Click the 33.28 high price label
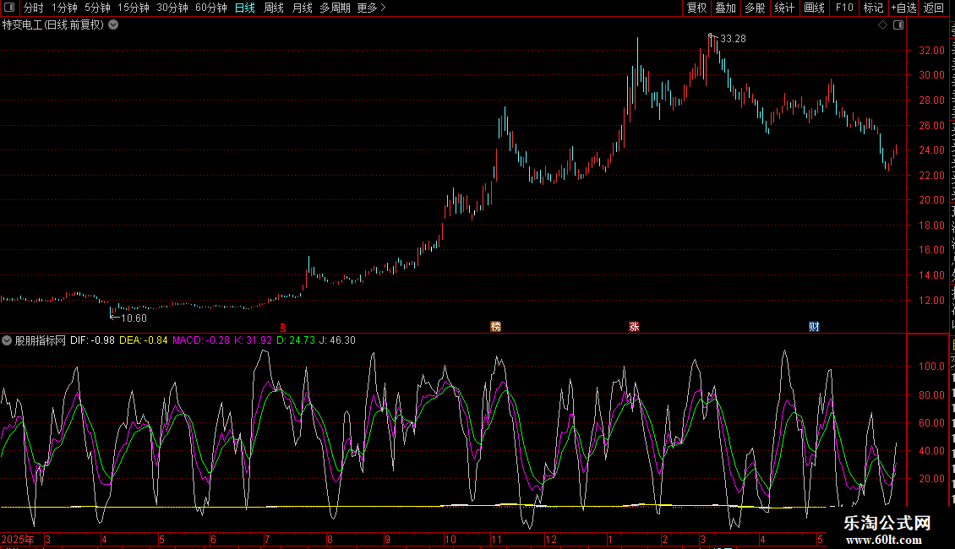The width and height of the screenshot is (955, 549). (733, 39)
